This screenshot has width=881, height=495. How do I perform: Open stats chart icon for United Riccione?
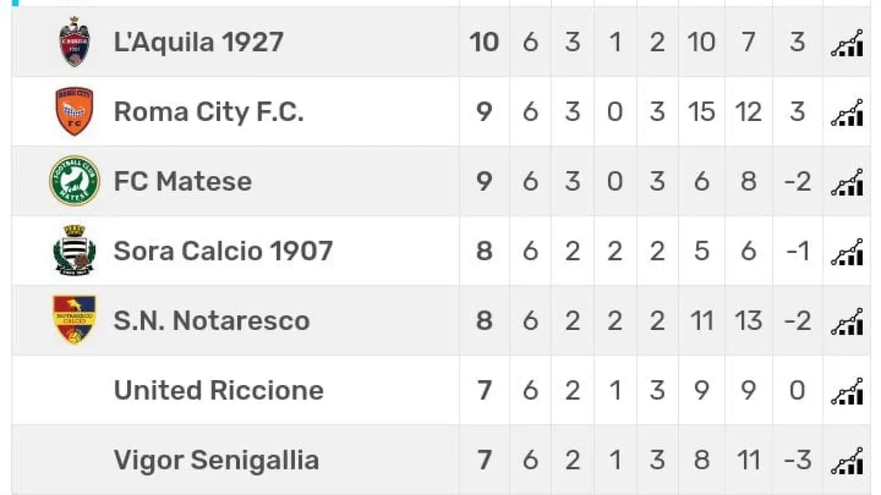coord(847,391)
